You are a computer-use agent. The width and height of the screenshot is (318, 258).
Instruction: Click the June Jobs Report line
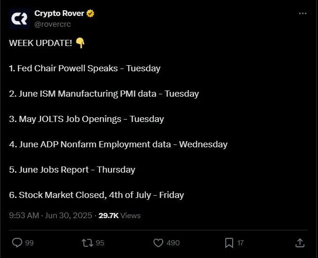72,170
